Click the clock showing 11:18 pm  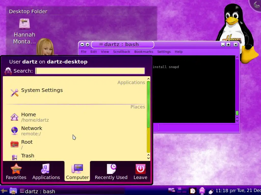226,191
